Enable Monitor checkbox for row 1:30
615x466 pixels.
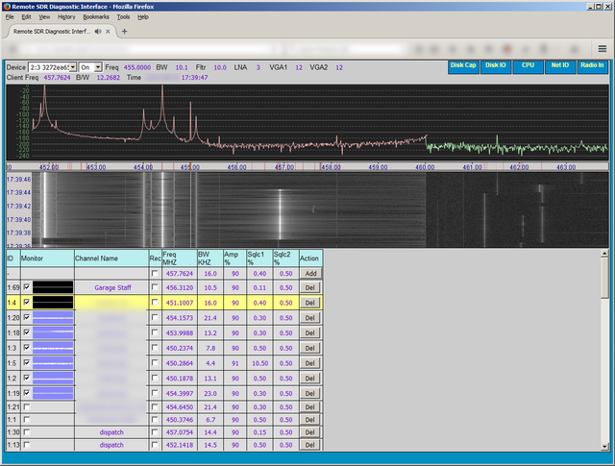point(27,431)
